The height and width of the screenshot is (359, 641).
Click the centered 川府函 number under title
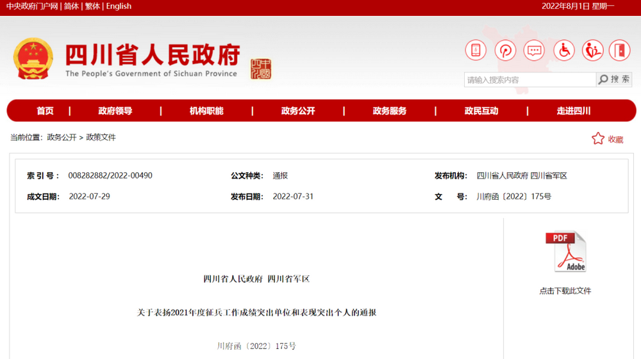256,346
